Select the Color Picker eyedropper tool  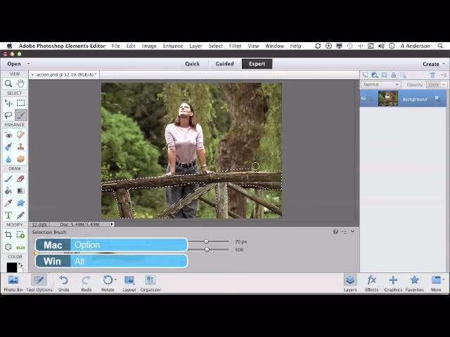(8, 203)
